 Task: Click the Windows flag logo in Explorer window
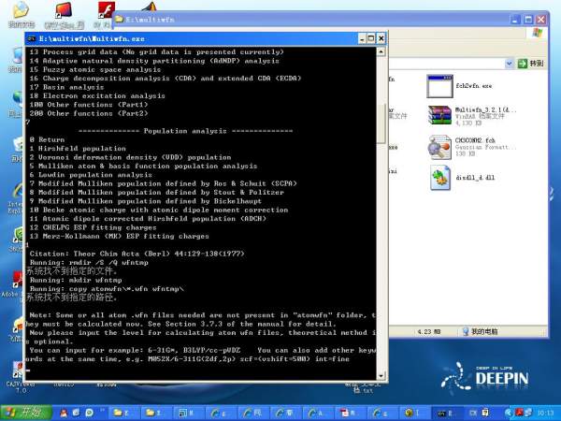click(537, 33)
